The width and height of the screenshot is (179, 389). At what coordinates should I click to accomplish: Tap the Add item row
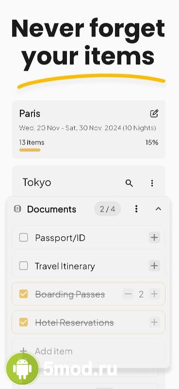(x=89, y=351)
